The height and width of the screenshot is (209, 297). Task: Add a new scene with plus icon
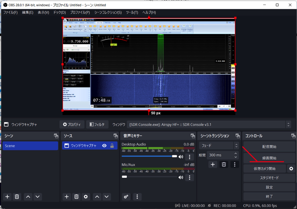(x=7, y=197)
